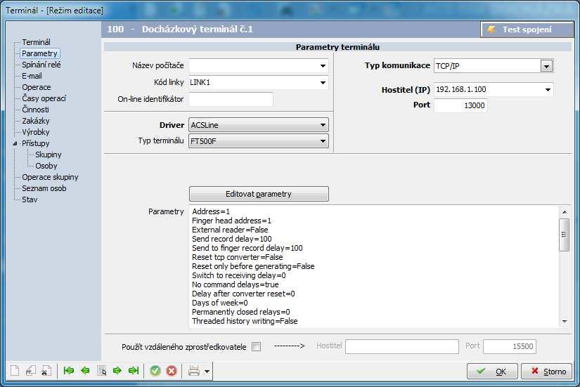The height and width of the screenshot is (387, 580).
Task: Open the Výrobky section
Action: (x=36, y=132)
